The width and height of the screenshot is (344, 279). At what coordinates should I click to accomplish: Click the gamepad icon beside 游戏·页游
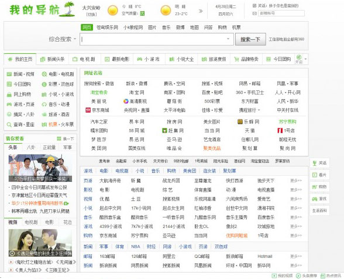tap(9, 104)
